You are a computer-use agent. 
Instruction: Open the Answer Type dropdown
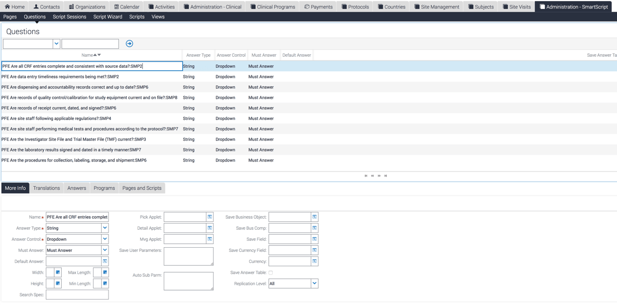(104, 228)
